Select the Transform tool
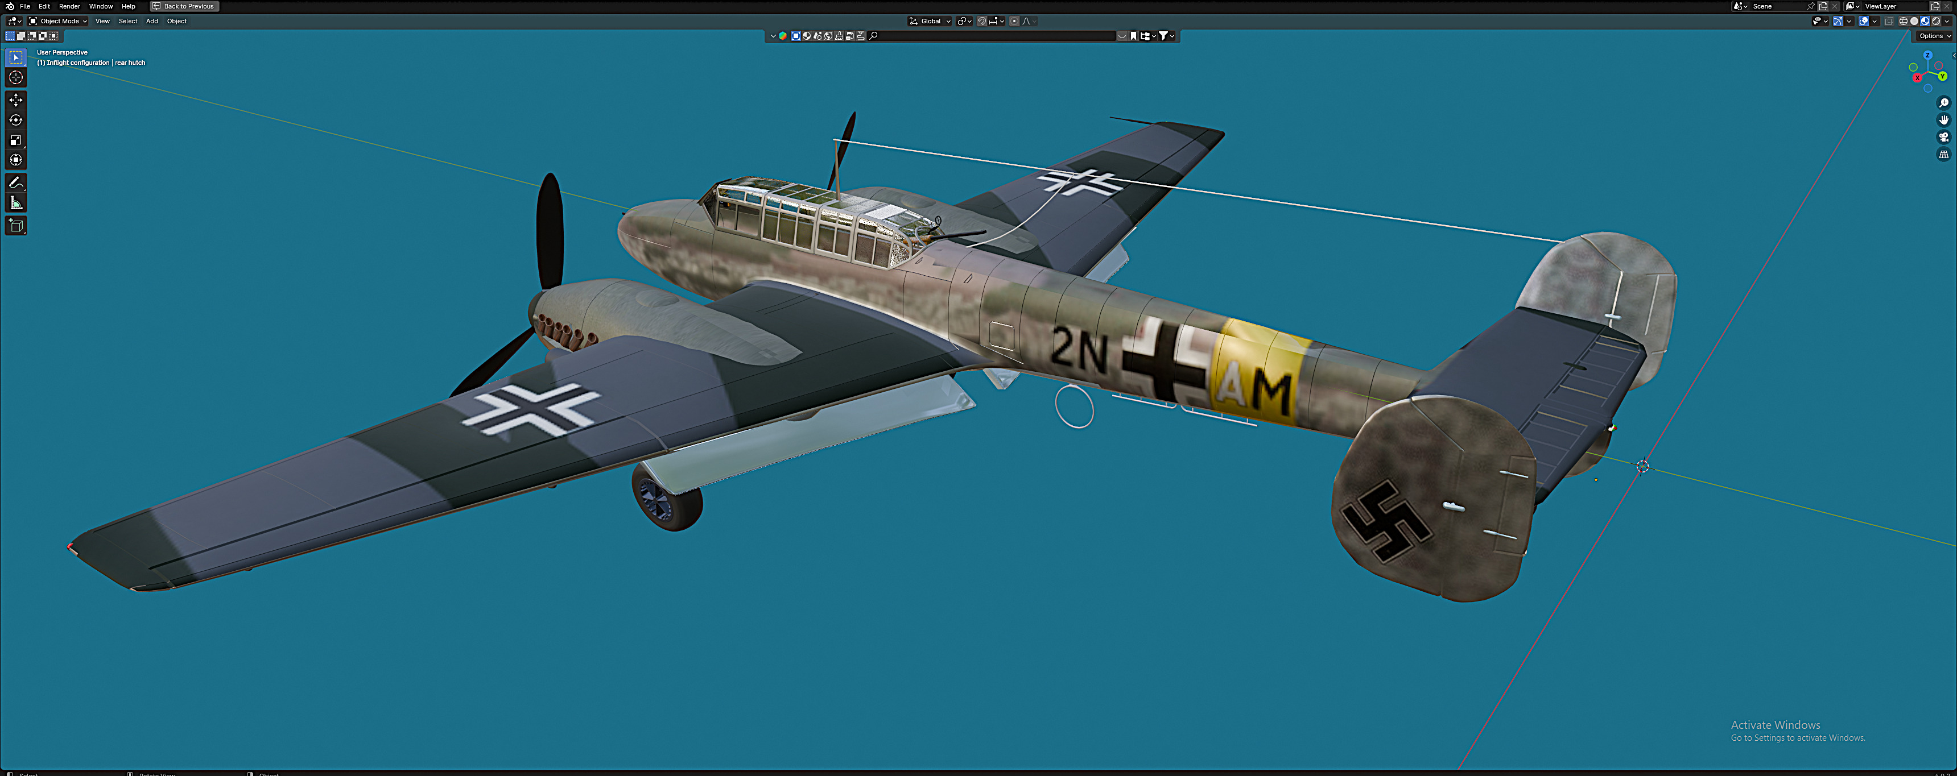Screen dimensions: 1957x776 click(16, 159)
